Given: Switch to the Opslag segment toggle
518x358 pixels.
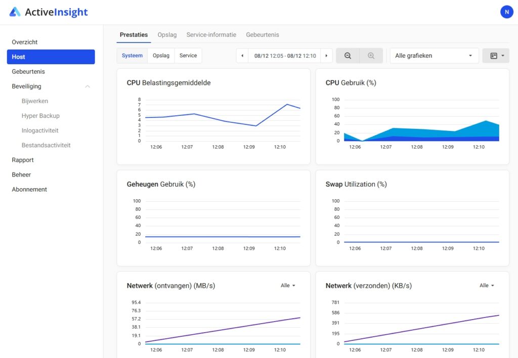Looking at the screenshot, I should (x=161, y=56).
